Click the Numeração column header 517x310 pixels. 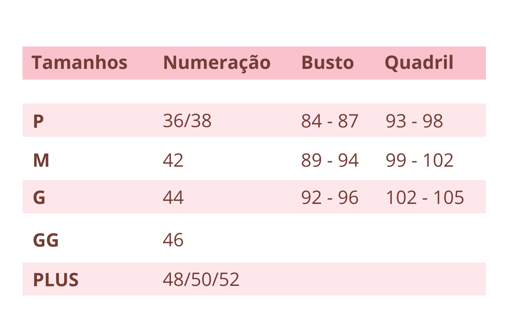click(217, 63)
